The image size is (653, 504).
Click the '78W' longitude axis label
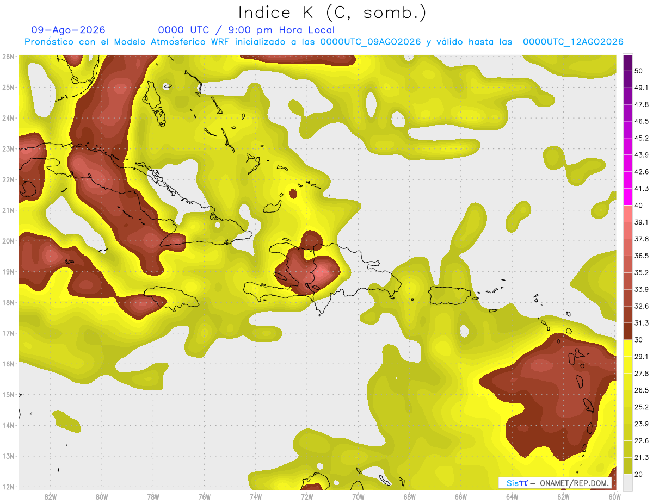[x=153, y=496]
